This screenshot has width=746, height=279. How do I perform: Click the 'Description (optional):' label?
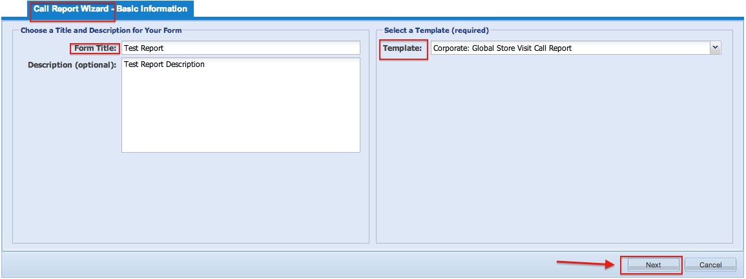[72, 65]
